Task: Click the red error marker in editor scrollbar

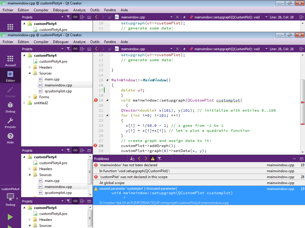Action: (x=303, y=102)
